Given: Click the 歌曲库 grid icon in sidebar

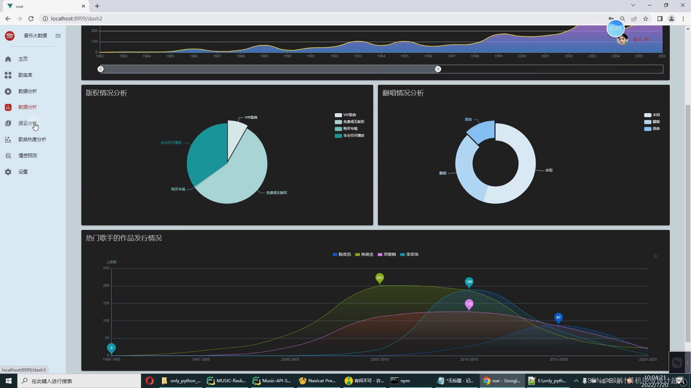Looking at the screenshot, I should pyautogui.click(x=8, y=75).
